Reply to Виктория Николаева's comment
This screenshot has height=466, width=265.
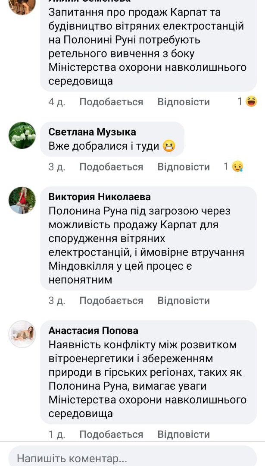184,300
